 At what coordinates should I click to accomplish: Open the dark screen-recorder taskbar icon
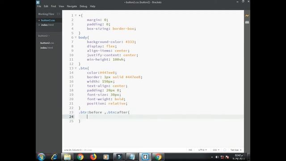click(119, 157)
